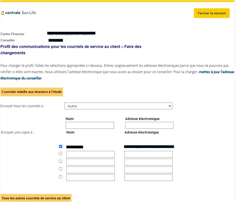
Task: Focus the second empty copy email address field
Action: point(148,162)
